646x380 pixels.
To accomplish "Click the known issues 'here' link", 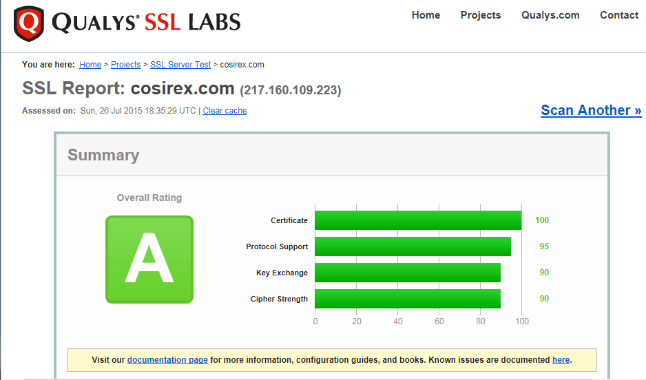I will tap(561, 360).
